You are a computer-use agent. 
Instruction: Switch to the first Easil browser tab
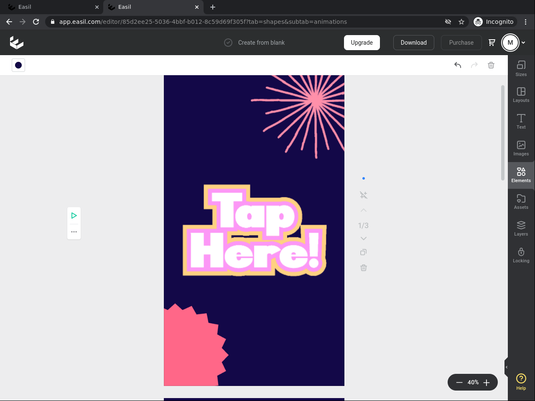coord(53,7)
